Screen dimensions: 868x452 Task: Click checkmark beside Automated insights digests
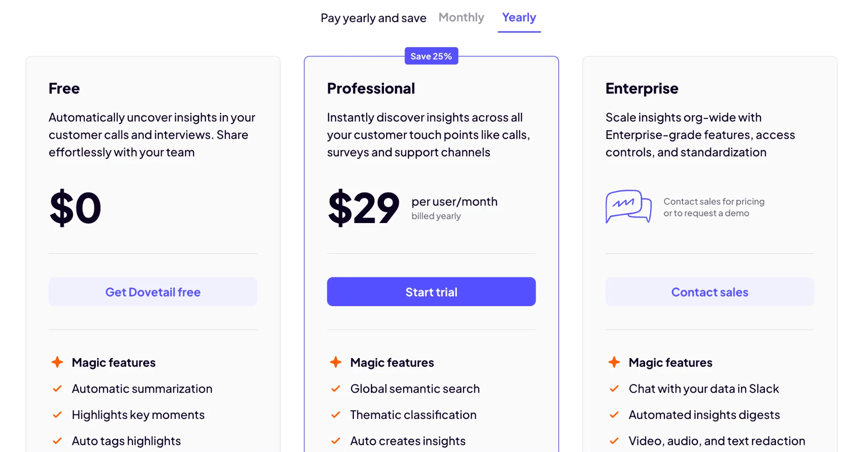click(x=614, y=415)
